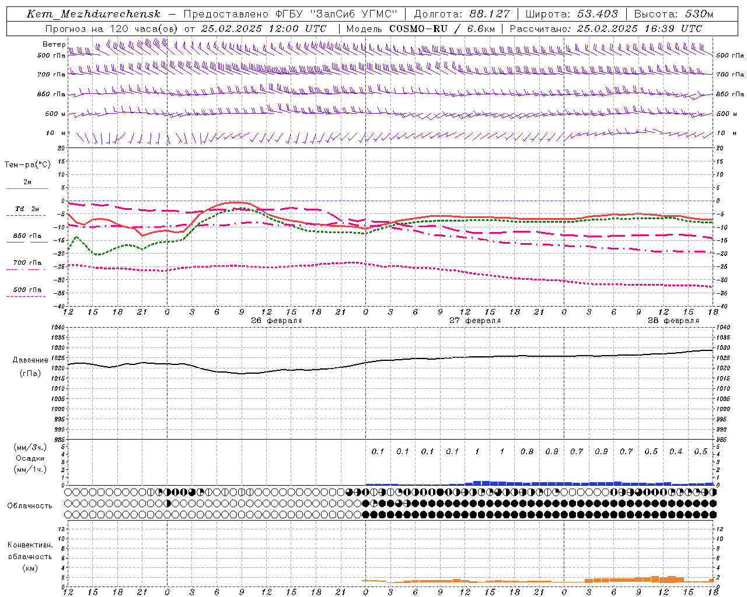The image size is (747, 597).
Task: Click 'Рассчитано: 25.02.2025 16:39 UTC' text
Action: (x=606, y=29)
